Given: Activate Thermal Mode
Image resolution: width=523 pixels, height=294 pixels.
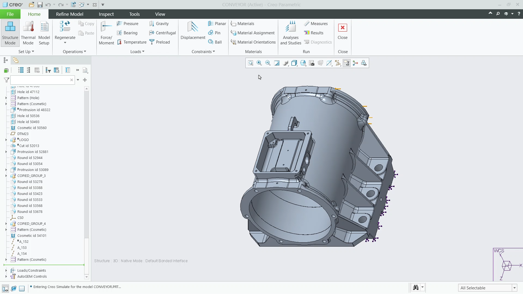Looking at the screenshot, I should pos(28,33).
